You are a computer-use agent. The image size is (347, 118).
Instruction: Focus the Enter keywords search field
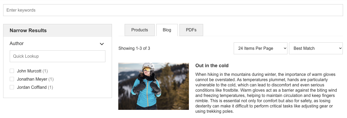(173, 10)
